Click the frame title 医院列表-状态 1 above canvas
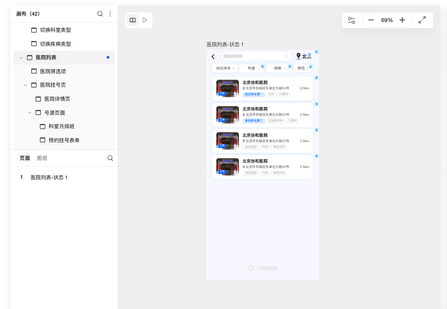This screenshot has width=447, height=309. pos(225,45)
